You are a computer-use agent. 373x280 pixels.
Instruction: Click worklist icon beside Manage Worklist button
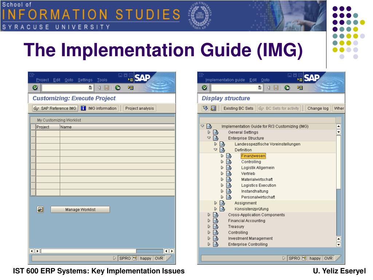tap(40, 210)
